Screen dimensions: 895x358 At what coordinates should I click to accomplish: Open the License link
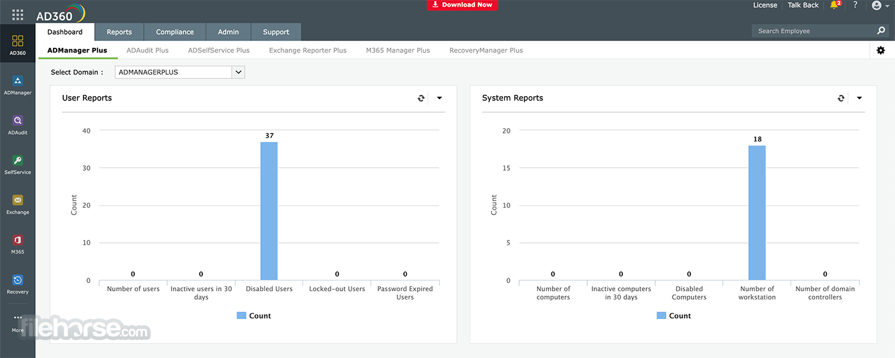click(765, 5)
